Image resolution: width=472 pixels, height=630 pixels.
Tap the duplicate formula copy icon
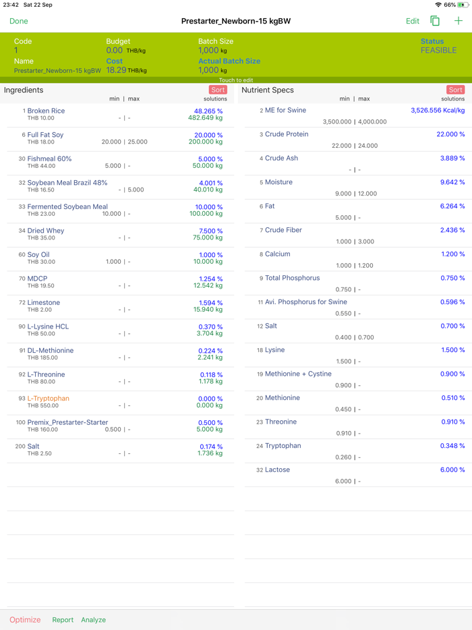click(x=435, y=21)
